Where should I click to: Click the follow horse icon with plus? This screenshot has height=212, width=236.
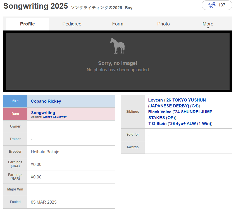212,5
